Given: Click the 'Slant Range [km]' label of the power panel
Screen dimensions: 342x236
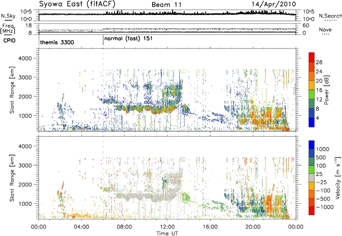Looking at the screenshot, I should 12,90.
